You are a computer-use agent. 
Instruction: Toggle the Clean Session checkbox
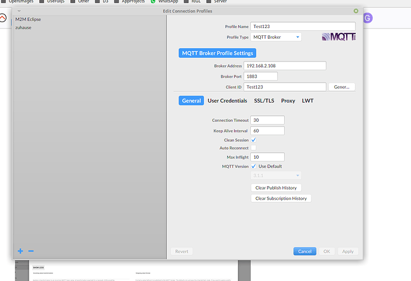click(254, 140)
